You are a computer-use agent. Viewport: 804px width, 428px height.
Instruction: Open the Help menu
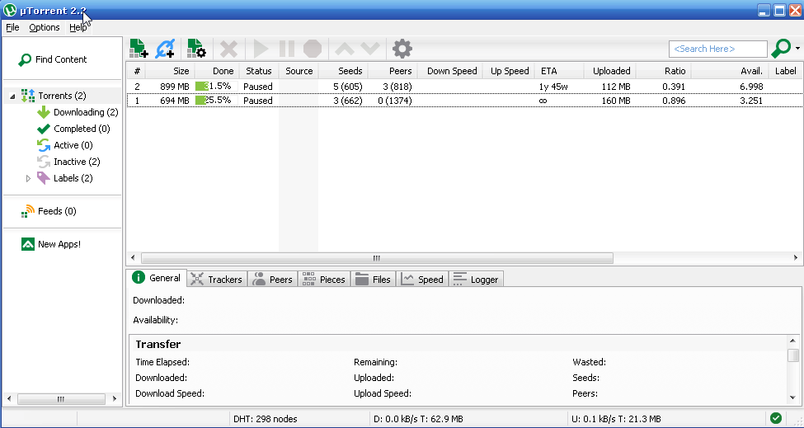click(78, 28)
